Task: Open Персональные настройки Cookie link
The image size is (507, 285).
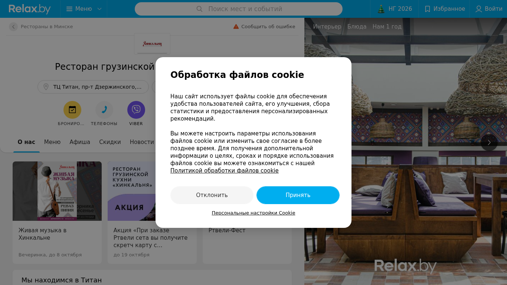Action: (253, 213)
